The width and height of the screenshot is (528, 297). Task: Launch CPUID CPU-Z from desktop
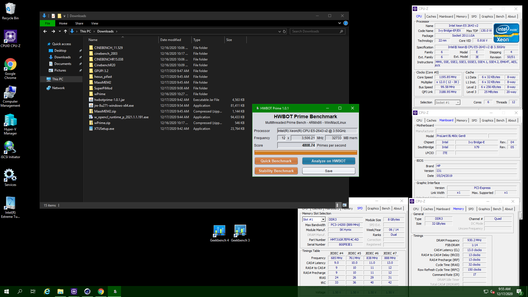click(x=10, y=38)
